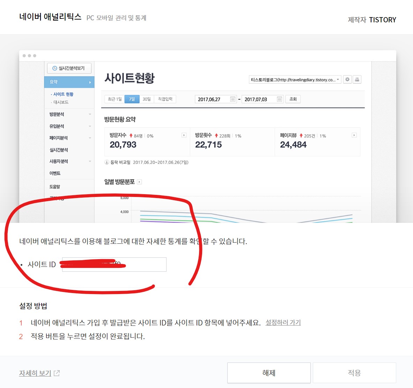Open the 티스토리블로그 site selector dropdown
Viewport: 413px width, 388px height.
click(295, 80)
